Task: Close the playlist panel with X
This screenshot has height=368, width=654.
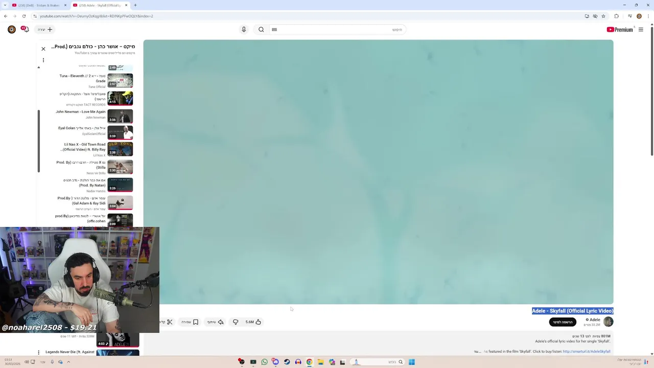Action: [43, 49]
